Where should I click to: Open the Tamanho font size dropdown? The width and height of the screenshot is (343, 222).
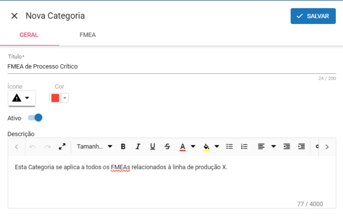pos(94,146)
